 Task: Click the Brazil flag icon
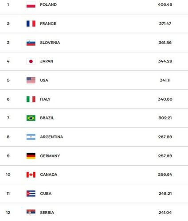[x=31, y=118]
